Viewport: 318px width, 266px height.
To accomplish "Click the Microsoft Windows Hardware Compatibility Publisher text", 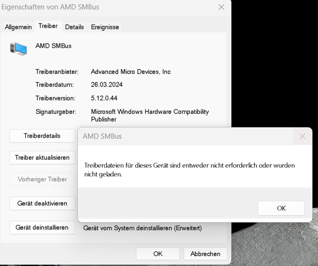I will coord(150,115).
